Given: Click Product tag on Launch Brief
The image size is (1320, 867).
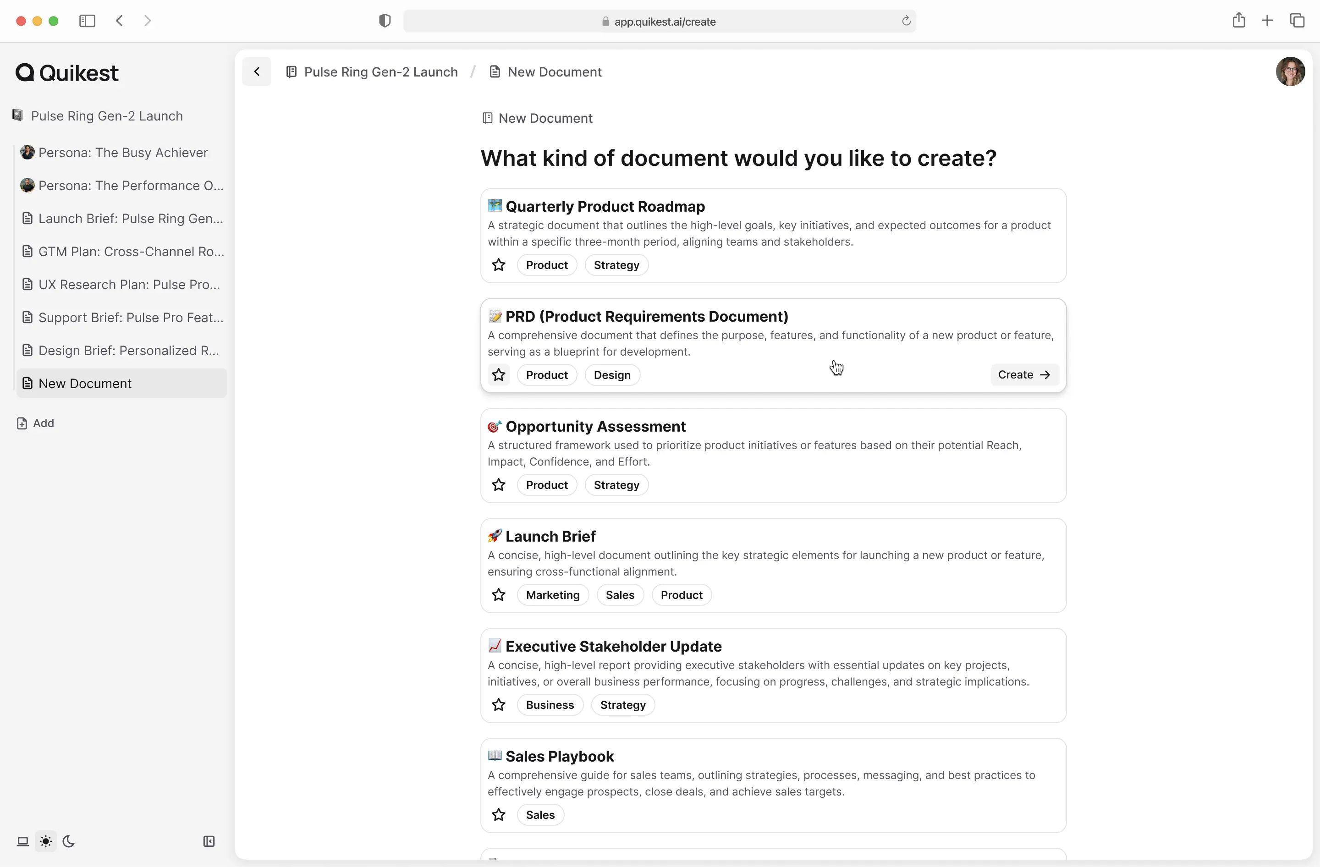Looking at the screenshot, I should coord(681,595).
